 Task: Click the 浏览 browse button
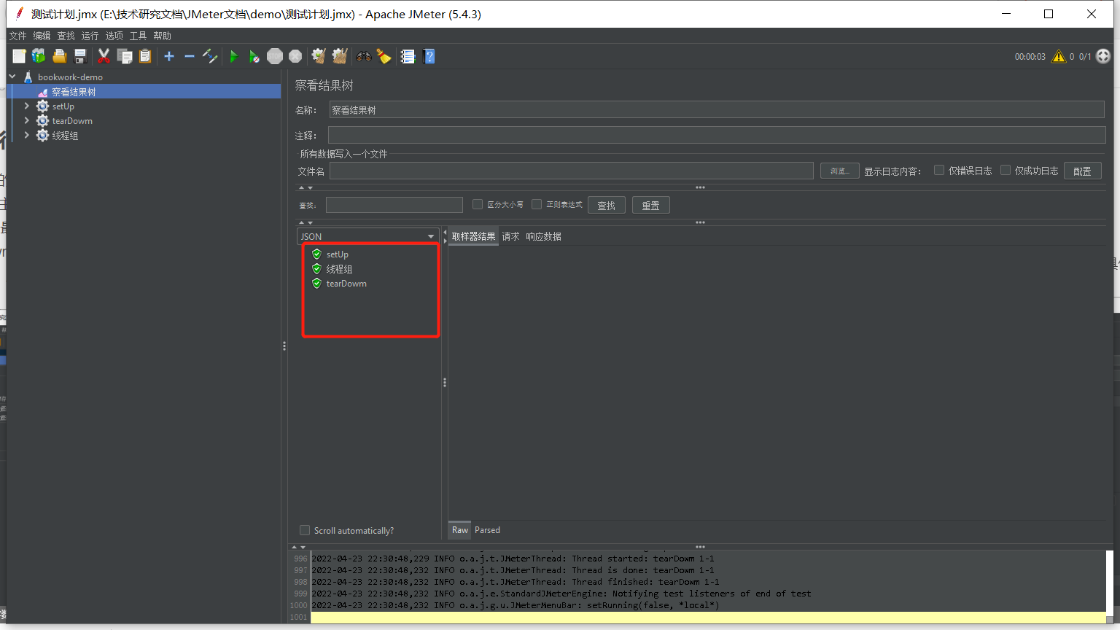tap(839, 171)
